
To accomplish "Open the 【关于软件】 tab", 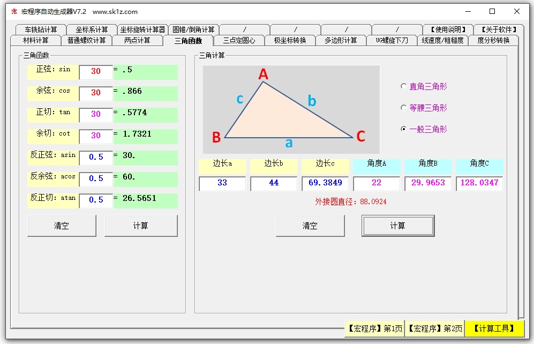I will (499, 29).
